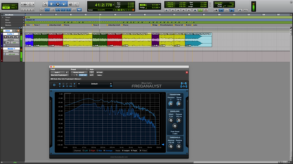Open the insert position 'a' dropdown
This screenshot has width=293, height=164.
pyautogui.click(x=67, y=72)
